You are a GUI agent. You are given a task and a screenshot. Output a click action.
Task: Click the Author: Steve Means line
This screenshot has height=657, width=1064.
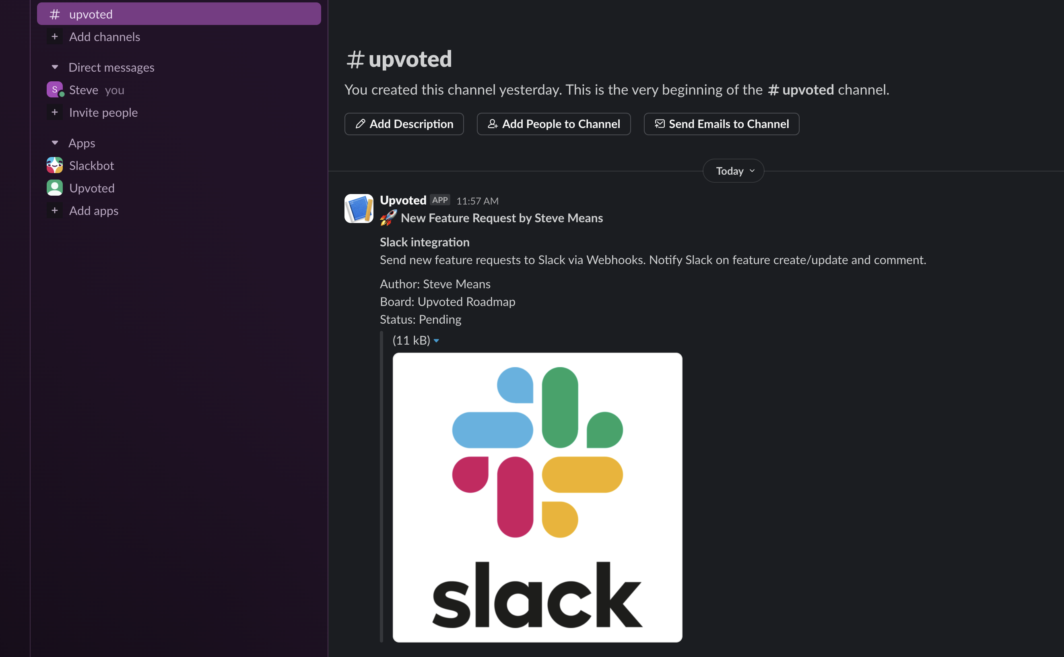(x=435, y=284)
